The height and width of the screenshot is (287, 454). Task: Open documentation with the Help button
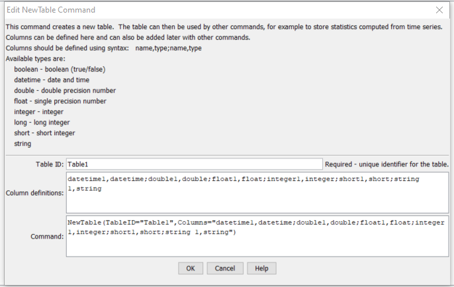[x=261, y=268]
